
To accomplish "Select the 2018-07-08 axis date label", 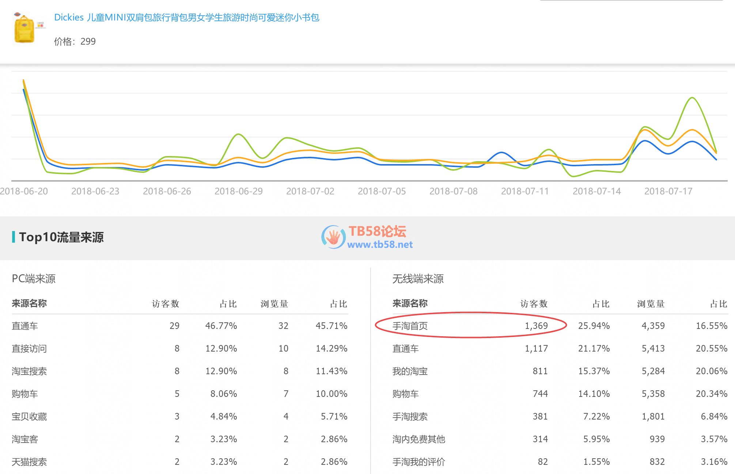I will pyautogui.click(x=454, y=191).
